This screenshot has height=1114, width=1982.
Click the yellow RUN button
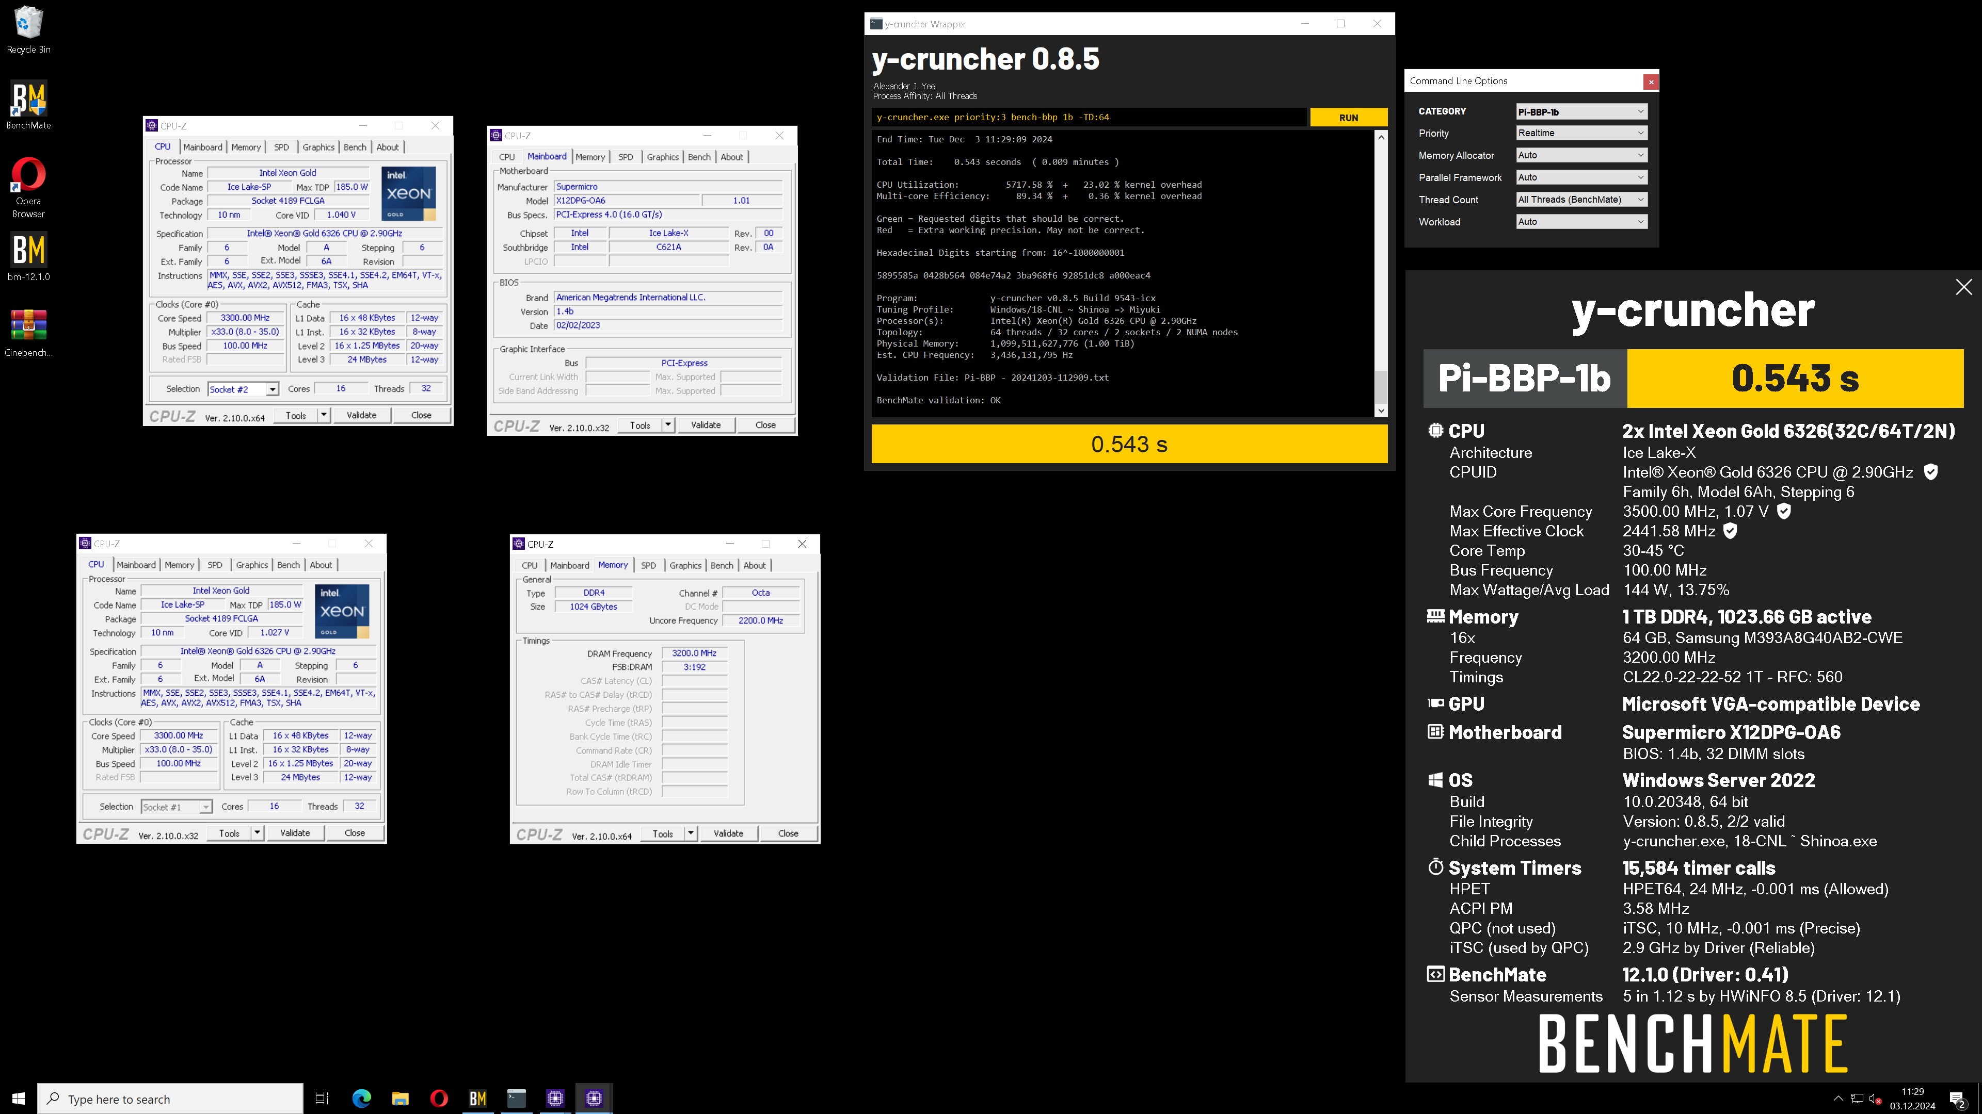(1349, 118)
